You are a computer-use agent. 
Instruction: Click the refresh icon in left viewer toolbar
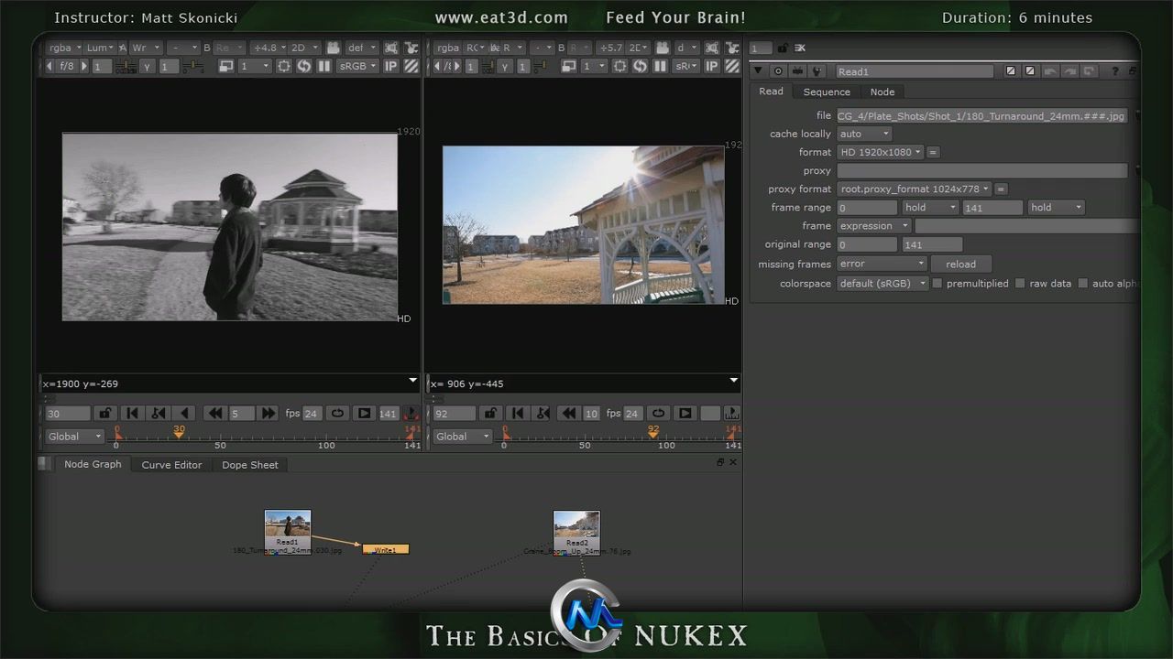(x=303, y=66)
